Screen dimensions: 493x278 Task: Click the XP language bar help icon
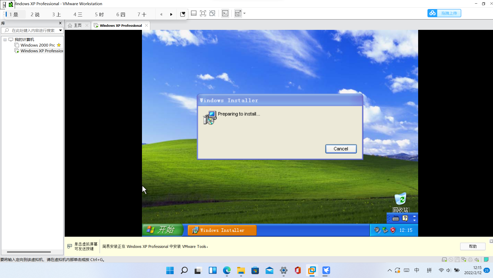pos(405,218)
